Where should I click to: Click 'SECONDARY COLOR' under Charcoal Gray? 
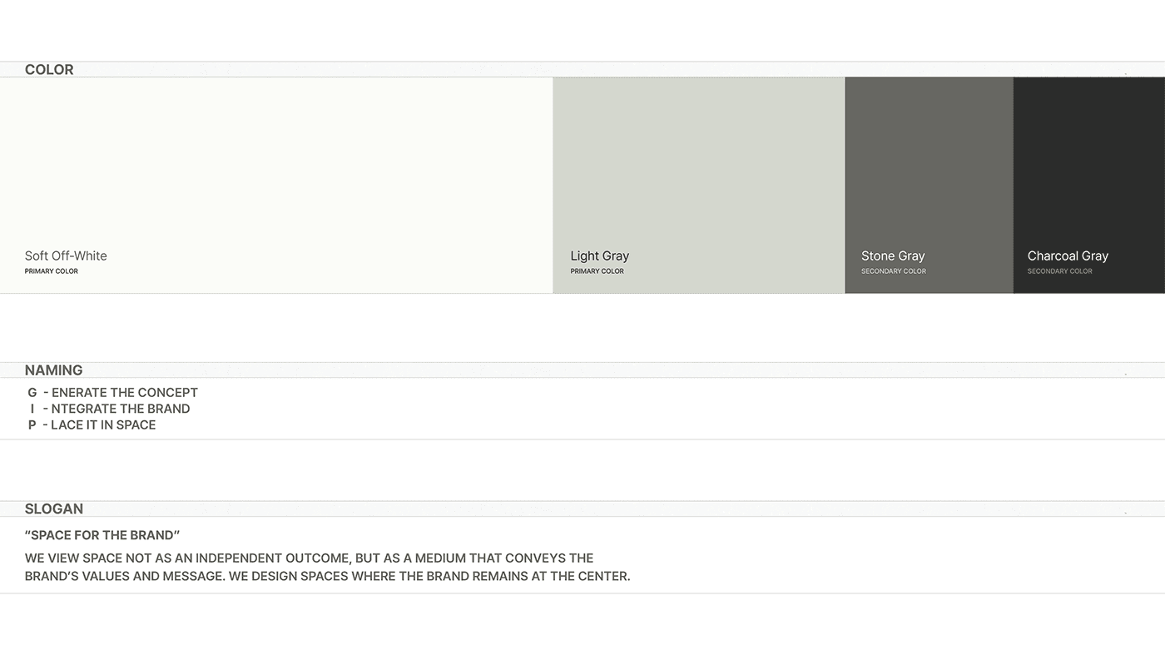[x=1060, y=271]
